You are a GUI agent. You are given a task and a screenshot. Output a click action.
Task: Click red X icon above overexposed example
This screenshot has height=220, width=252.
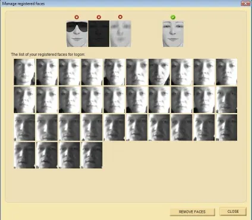tap(120, 17)
